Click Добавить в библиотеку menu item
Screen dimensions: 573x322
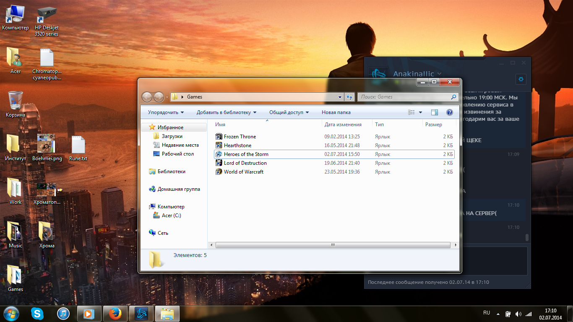[226, 112]
